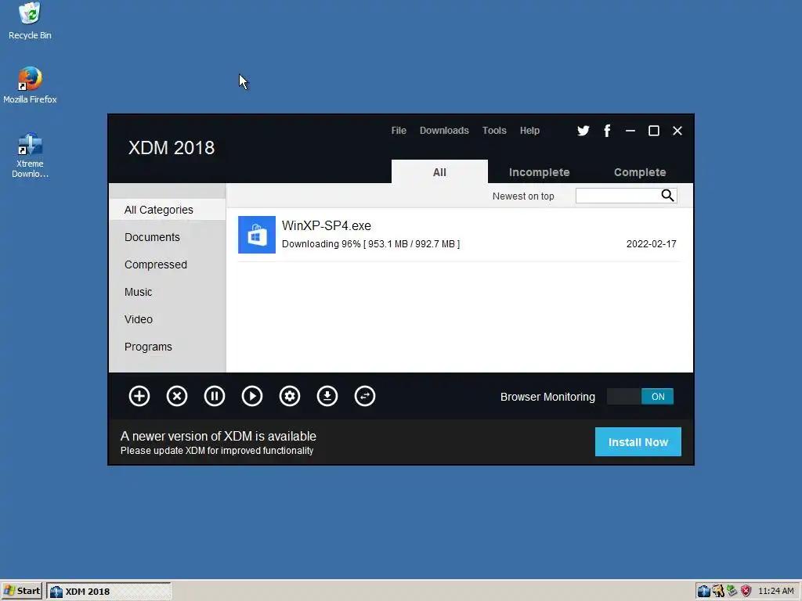802x601 pixels.
Task: Click the media converter arrows icon
Action: [x=365, y=396]
